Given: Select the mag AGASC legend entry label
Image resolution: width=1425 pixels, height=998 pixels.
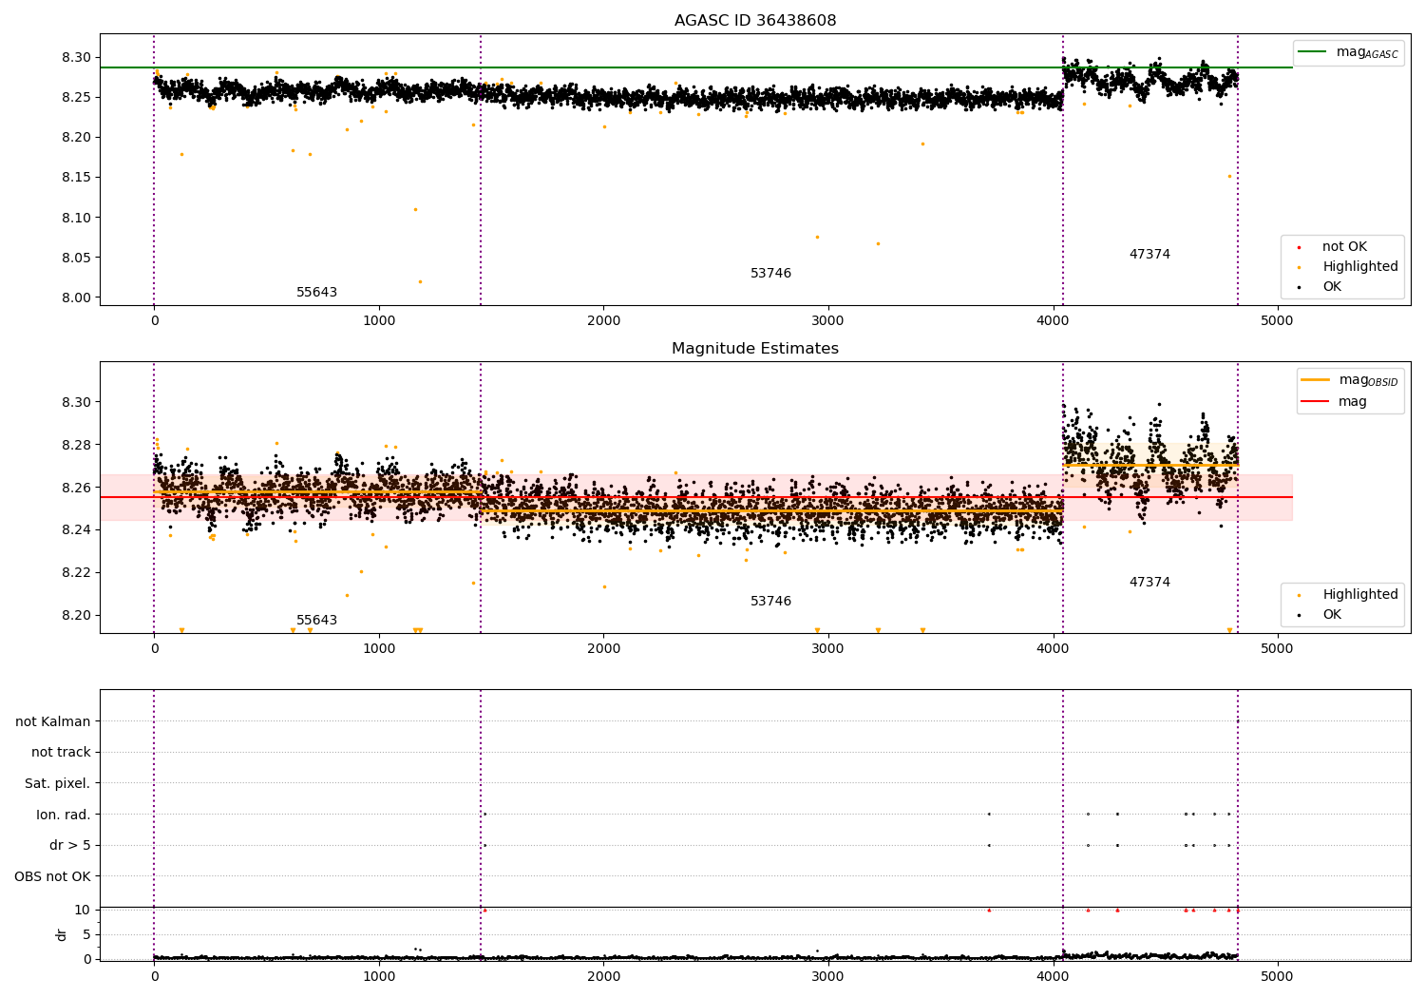Looking at the screenshot, I should 1367,52.
